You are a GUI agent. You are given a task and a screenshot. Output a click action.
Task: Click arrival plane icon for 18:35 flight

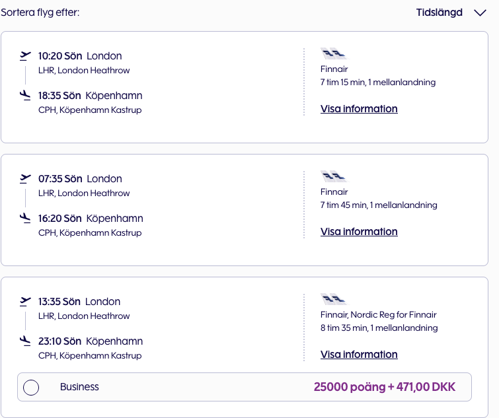tap(26, 96)
